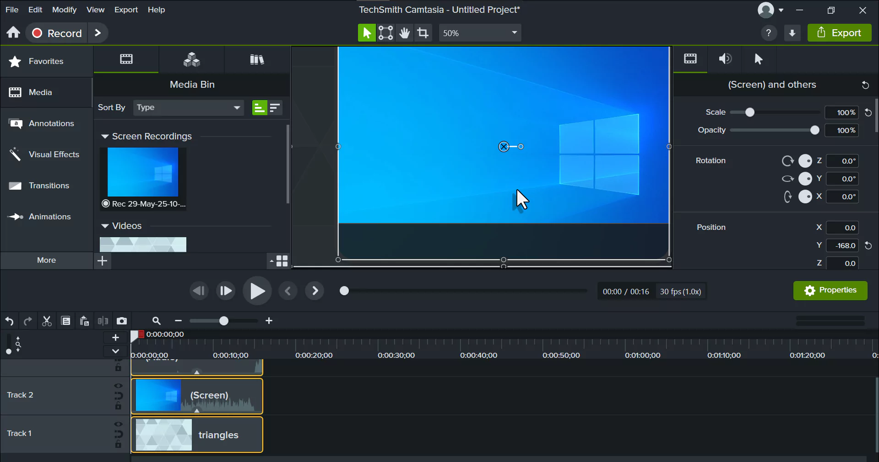
Task: Play the video preview
Action: coord(257,291)
